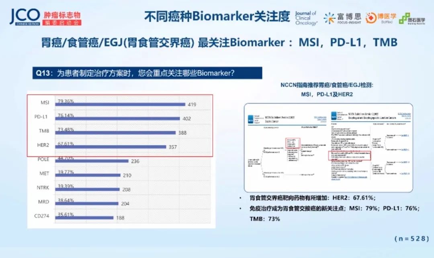Select the MSI bar in the chart
434x258 pixels.
[121, 105]
